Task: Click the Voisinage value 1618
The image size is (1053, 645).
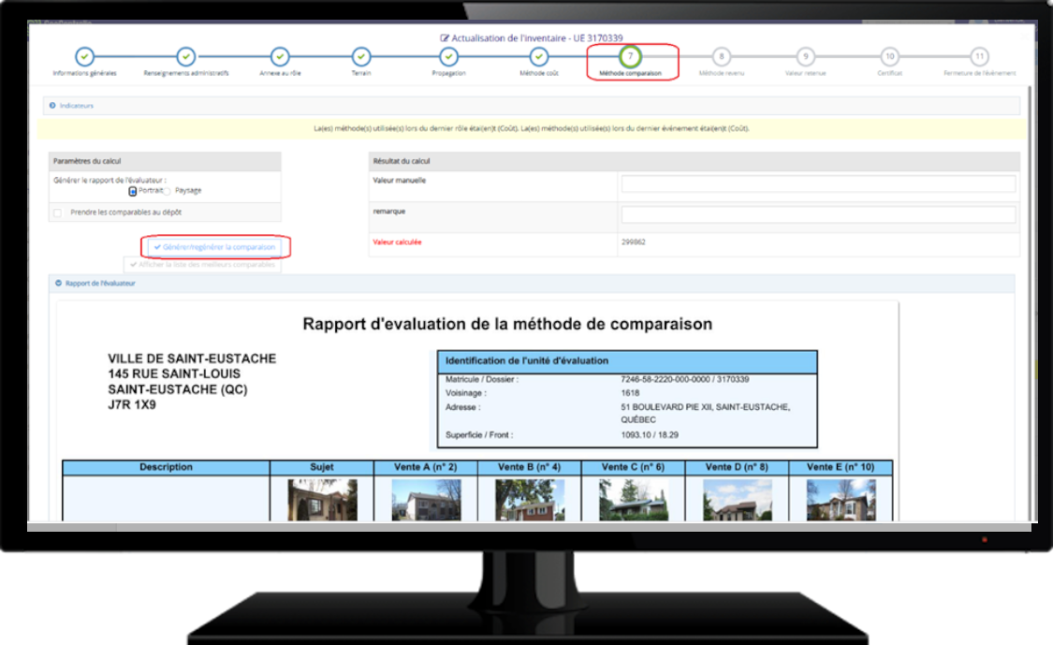Action: click(630, 393)
